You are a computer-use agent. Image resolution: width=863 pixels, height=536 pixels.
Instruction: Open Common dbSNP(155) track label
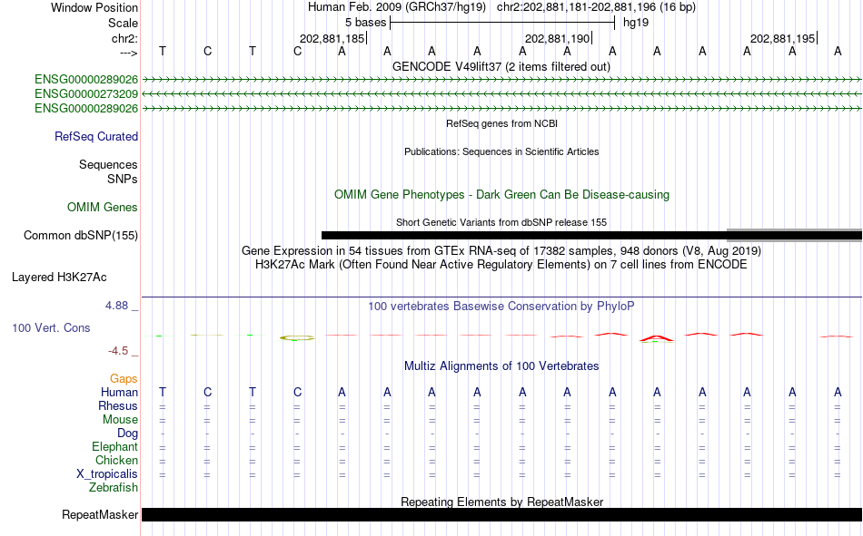tap(80, 235)
